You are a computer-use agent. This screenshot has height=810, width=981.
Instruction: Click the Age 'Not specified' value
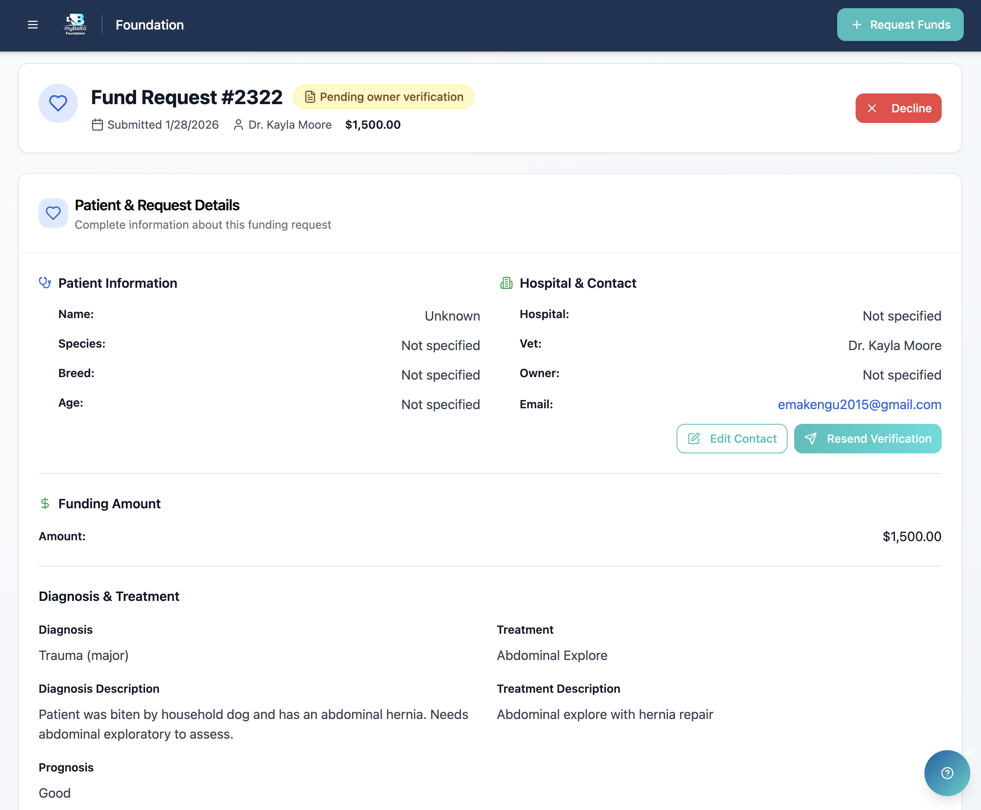coord(441,405)
